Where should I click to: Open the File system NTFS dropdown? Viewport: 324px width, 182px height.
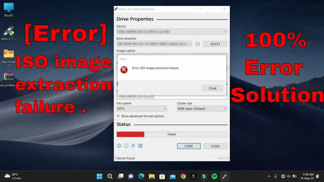[142, 109]
